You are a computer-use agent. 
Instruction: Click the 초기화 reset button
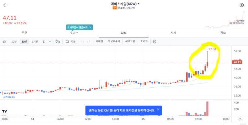pyautogui.click(x=144, y=41)
